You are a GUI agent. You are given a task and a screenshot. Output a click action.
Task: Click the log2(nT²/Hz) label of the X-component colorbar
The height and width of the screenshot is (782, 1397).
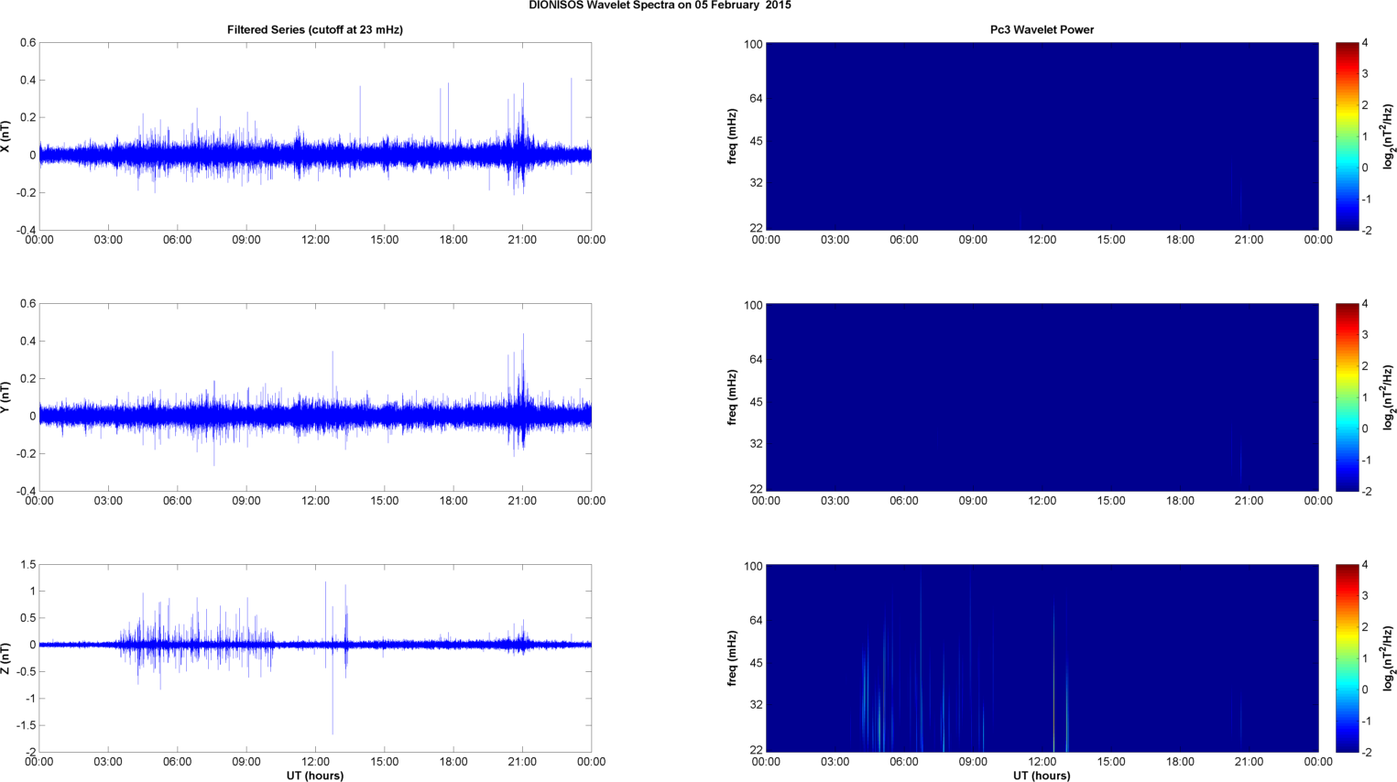pyautogui.click(x=1388, y=136)
